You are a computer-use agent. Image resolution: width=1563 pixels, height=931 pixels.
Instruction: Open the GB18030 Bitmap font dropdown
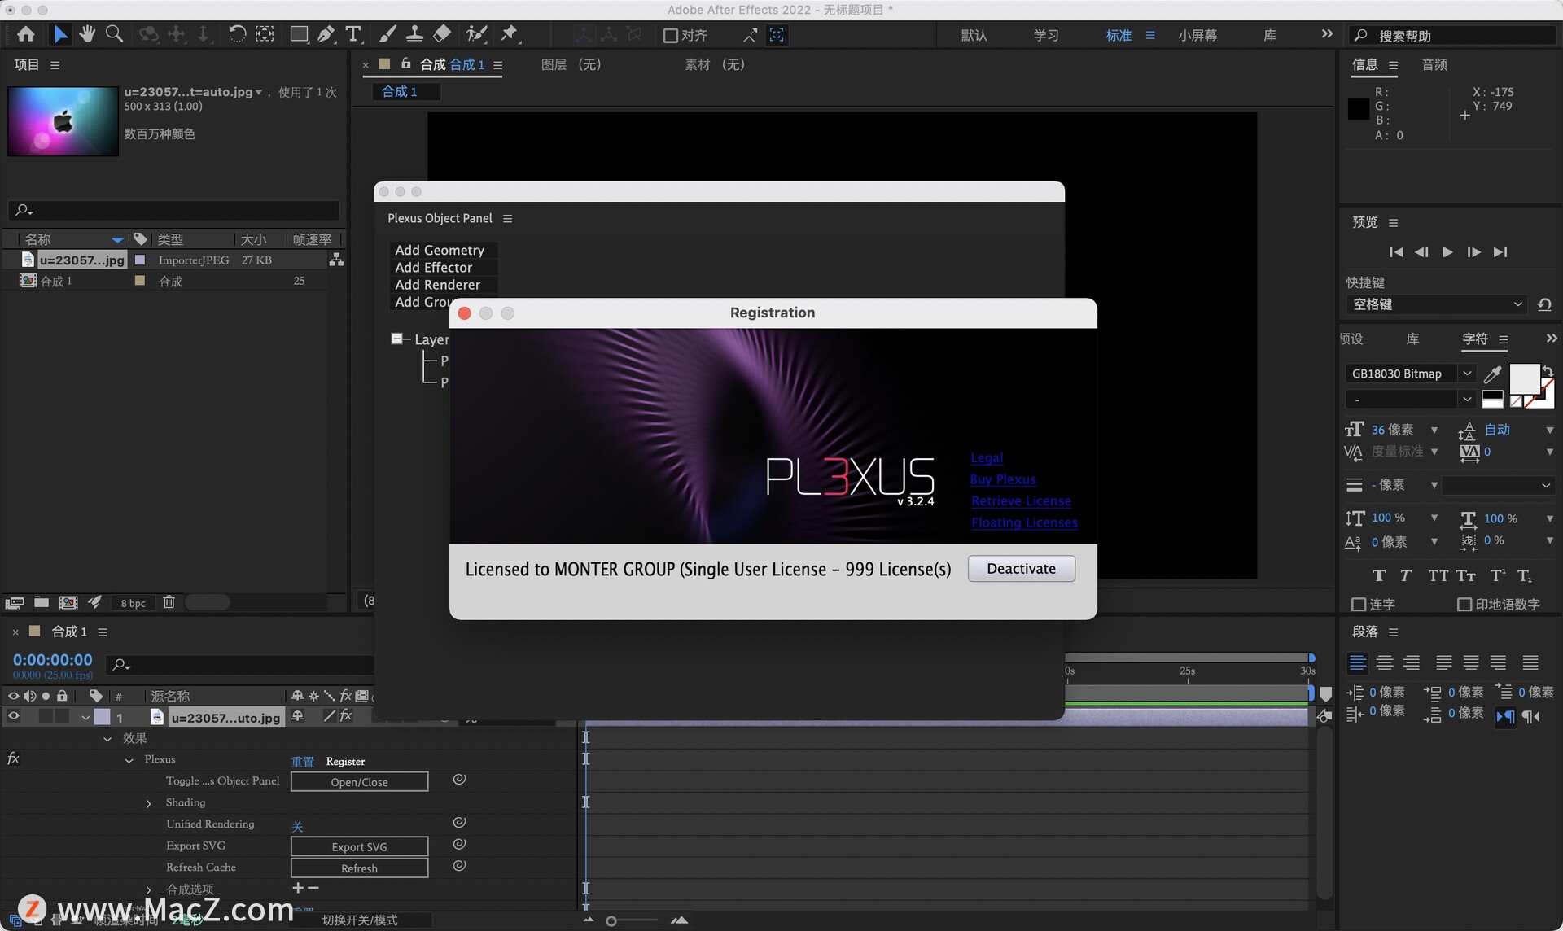pyautogui.click(x=1466, y=374)
